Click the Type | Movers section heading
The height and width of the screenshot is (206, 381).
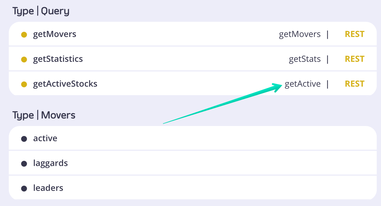(44, 115)
